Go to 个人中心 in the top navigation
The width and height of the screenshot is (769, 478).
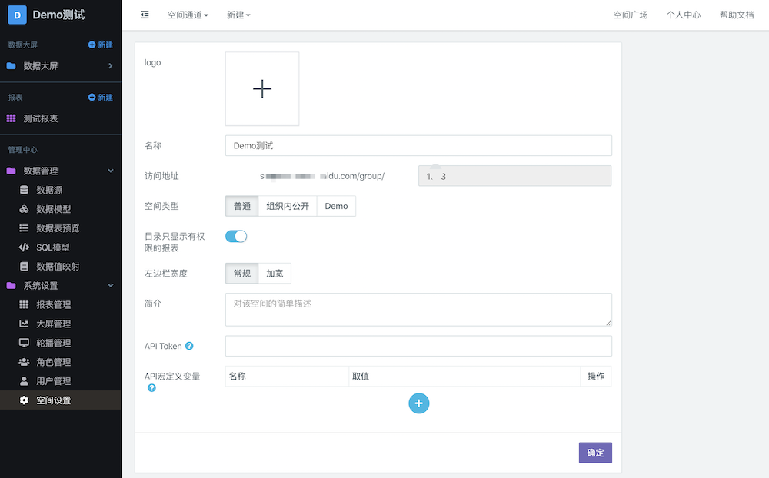684,15
